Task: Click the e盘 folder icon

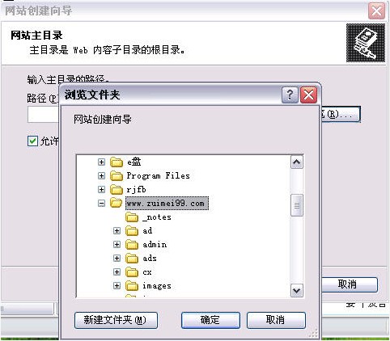Action: pyautogui.click(x=117, y=162)
